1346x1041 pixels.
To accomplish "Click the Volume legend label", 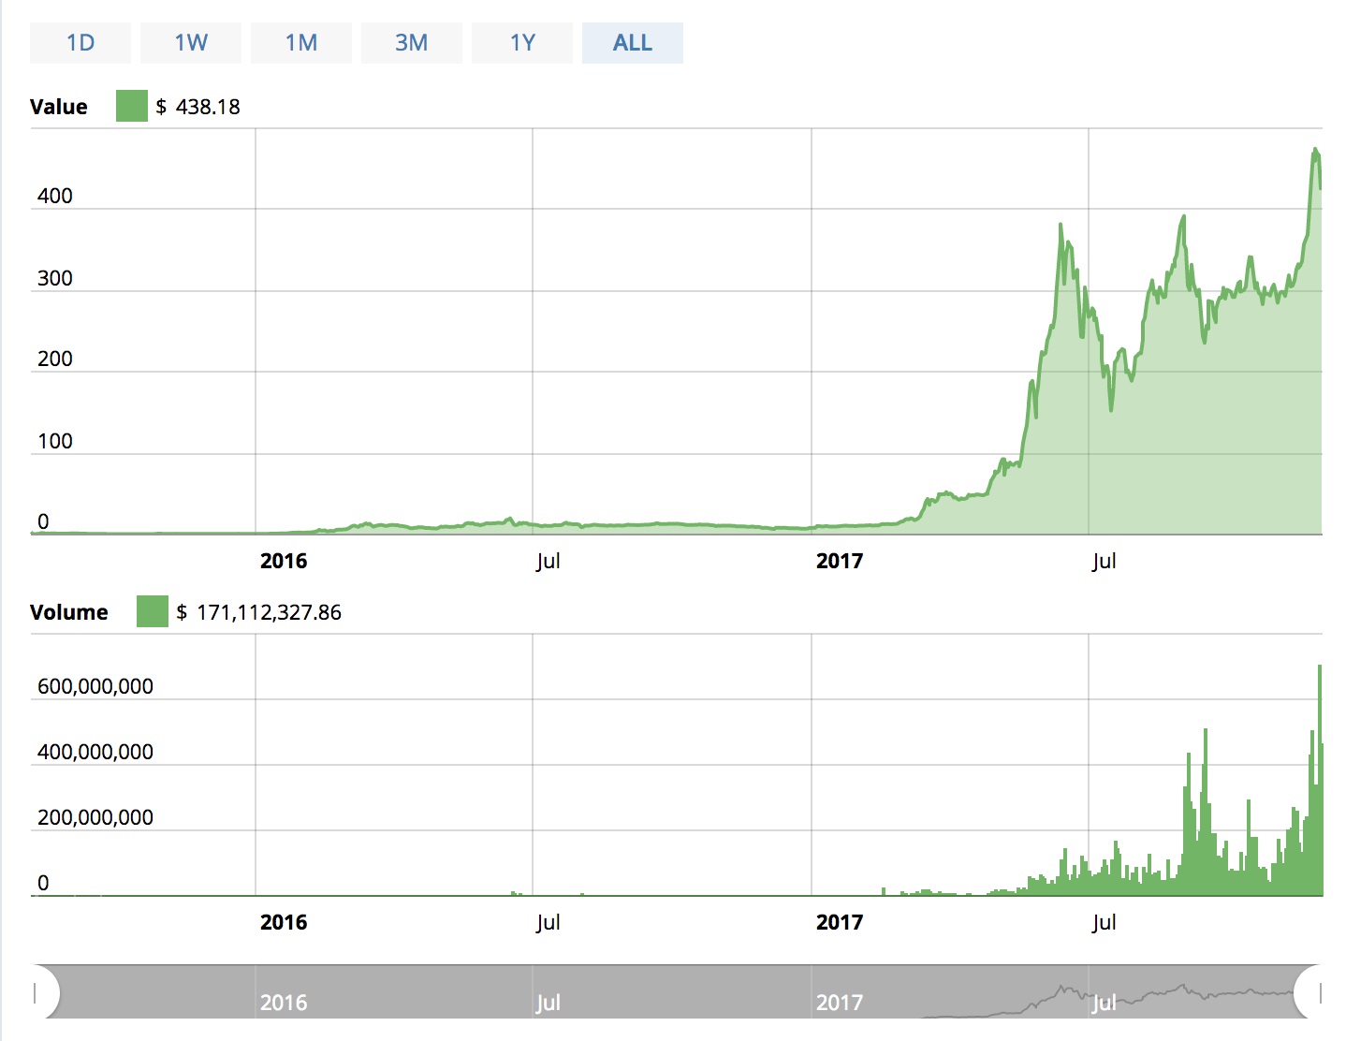I will pos(69,612).
